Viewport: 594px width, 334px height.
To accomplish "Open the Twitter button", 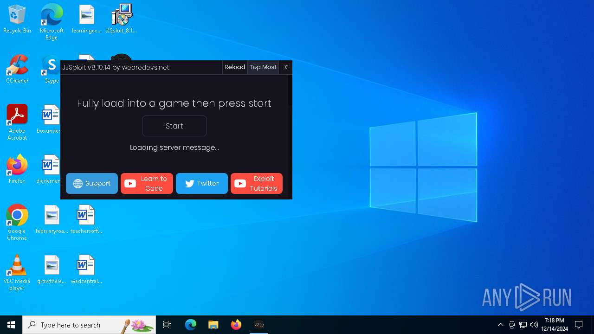I will coord(202,183).
